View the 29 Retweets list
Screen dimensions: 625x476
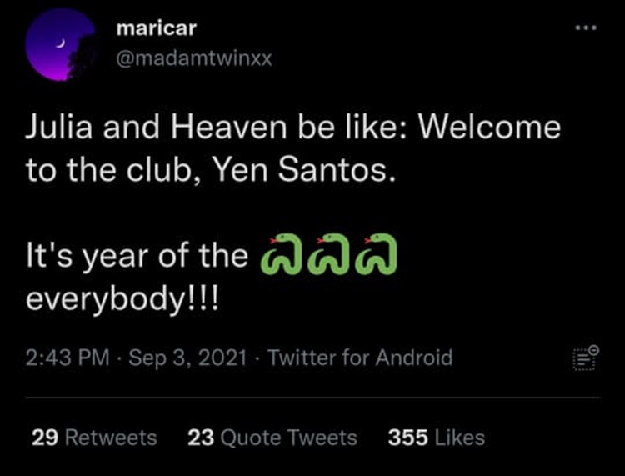(93, 438)
